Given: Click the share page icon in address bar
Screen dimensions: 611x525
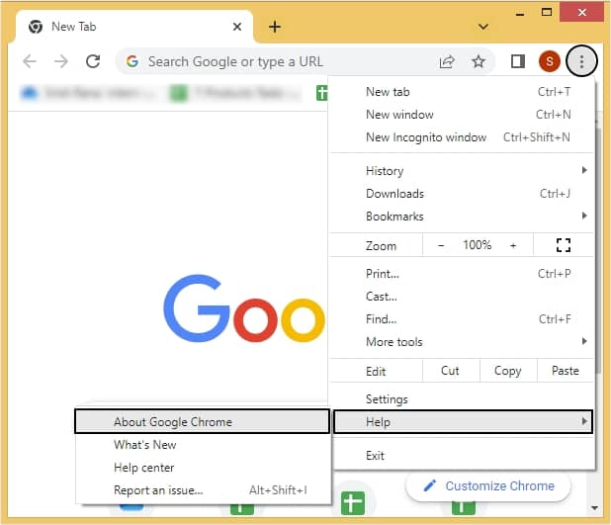Looking at the screenshot, I should (x=447, y=61).
